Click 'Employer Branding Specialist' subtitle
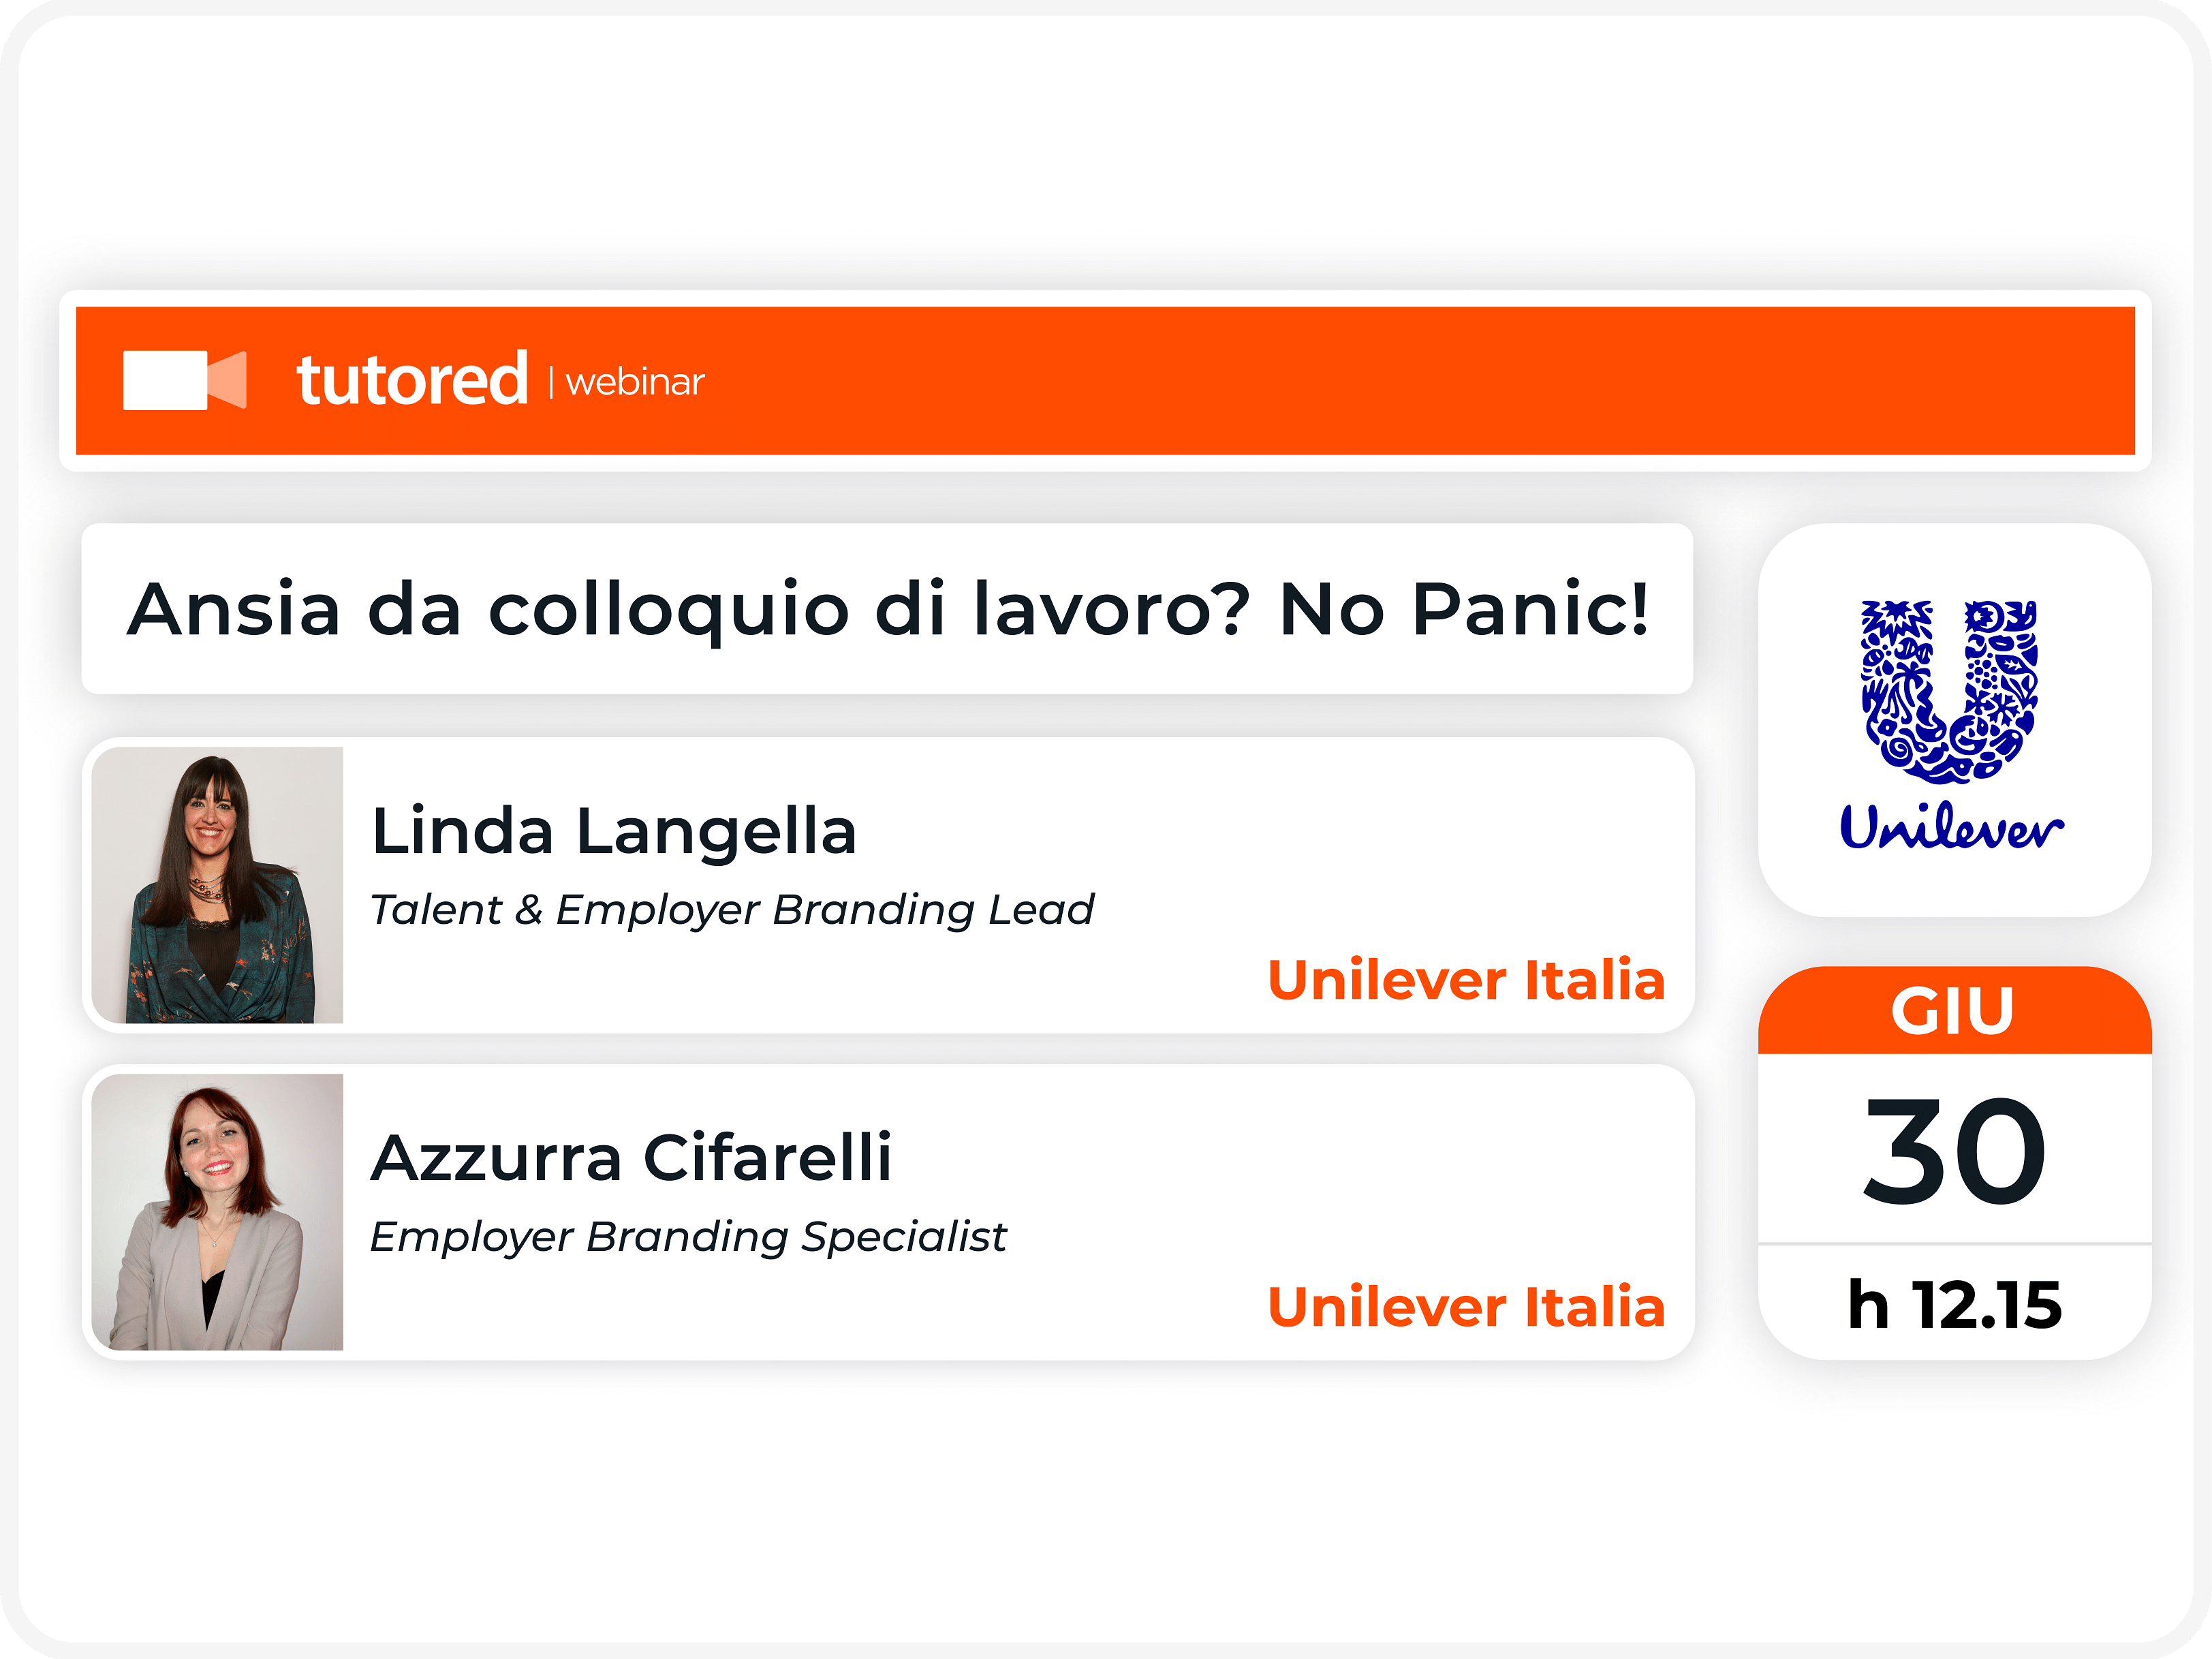This screenshot has width=2212, height=1659. tap(688, 1237)
